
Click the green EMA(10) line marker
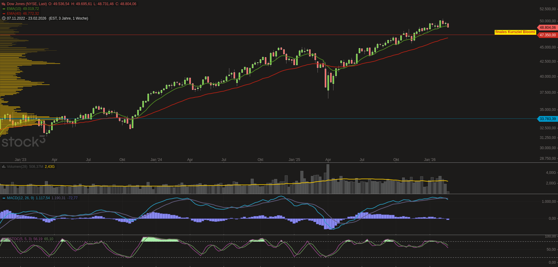pos(4,9)
